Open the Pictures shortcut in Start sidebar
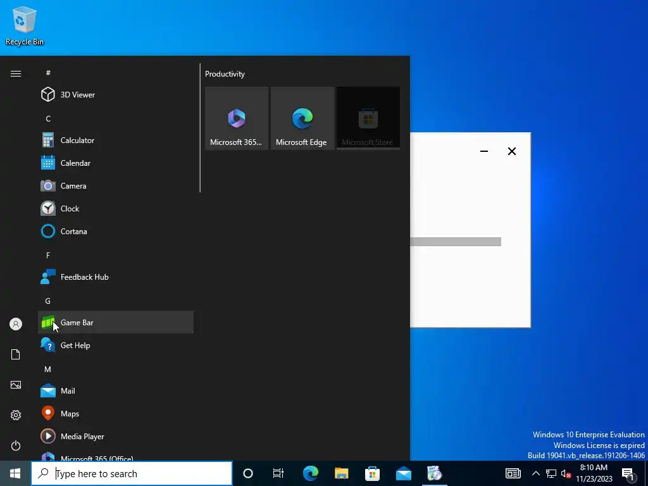 (x=16, y=385)
